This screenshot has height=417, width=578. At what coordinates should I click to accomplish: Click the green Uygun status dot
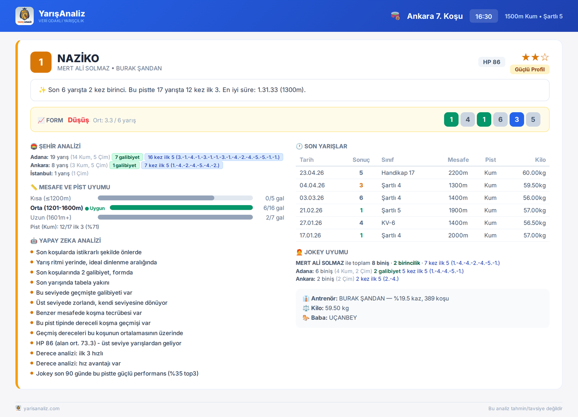pyautogui.click(x=87, y=208)
